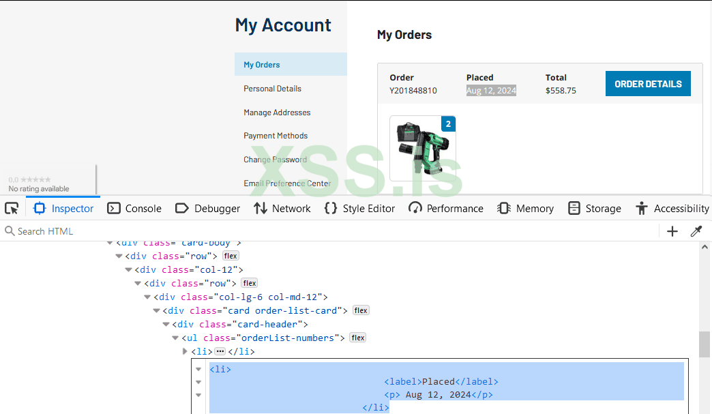Open Change Password link

point(275,160)
